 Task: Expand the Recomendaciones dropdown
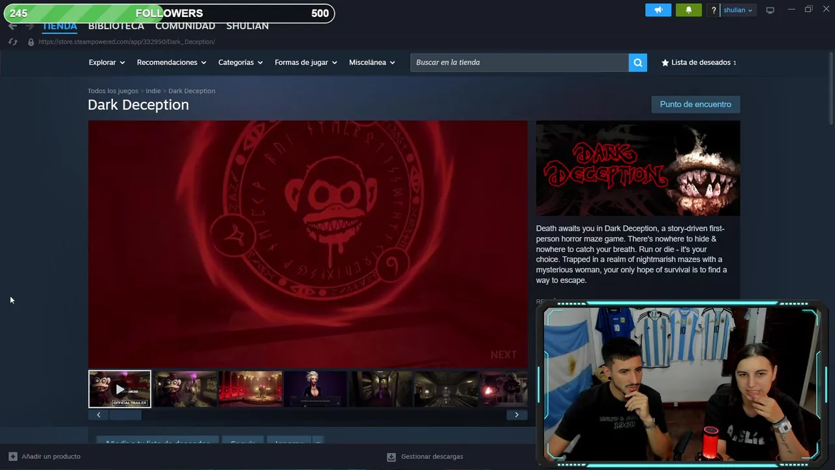(x=172, y=63)
